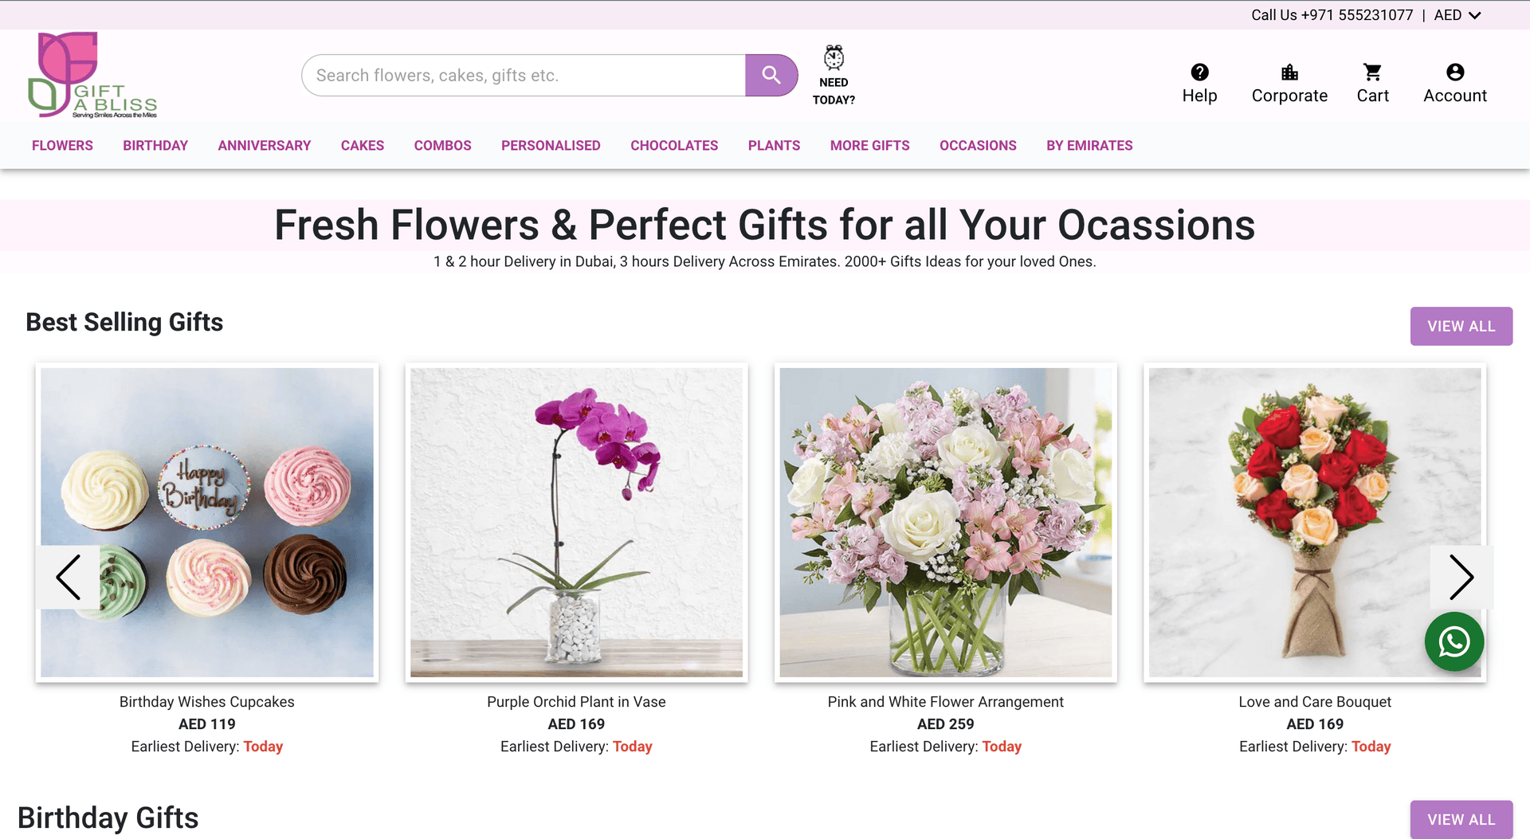Open the NEED TODAY? clock icon
Image resolution: width=1530 pixels, height=839 pixels.
(834, 57)
